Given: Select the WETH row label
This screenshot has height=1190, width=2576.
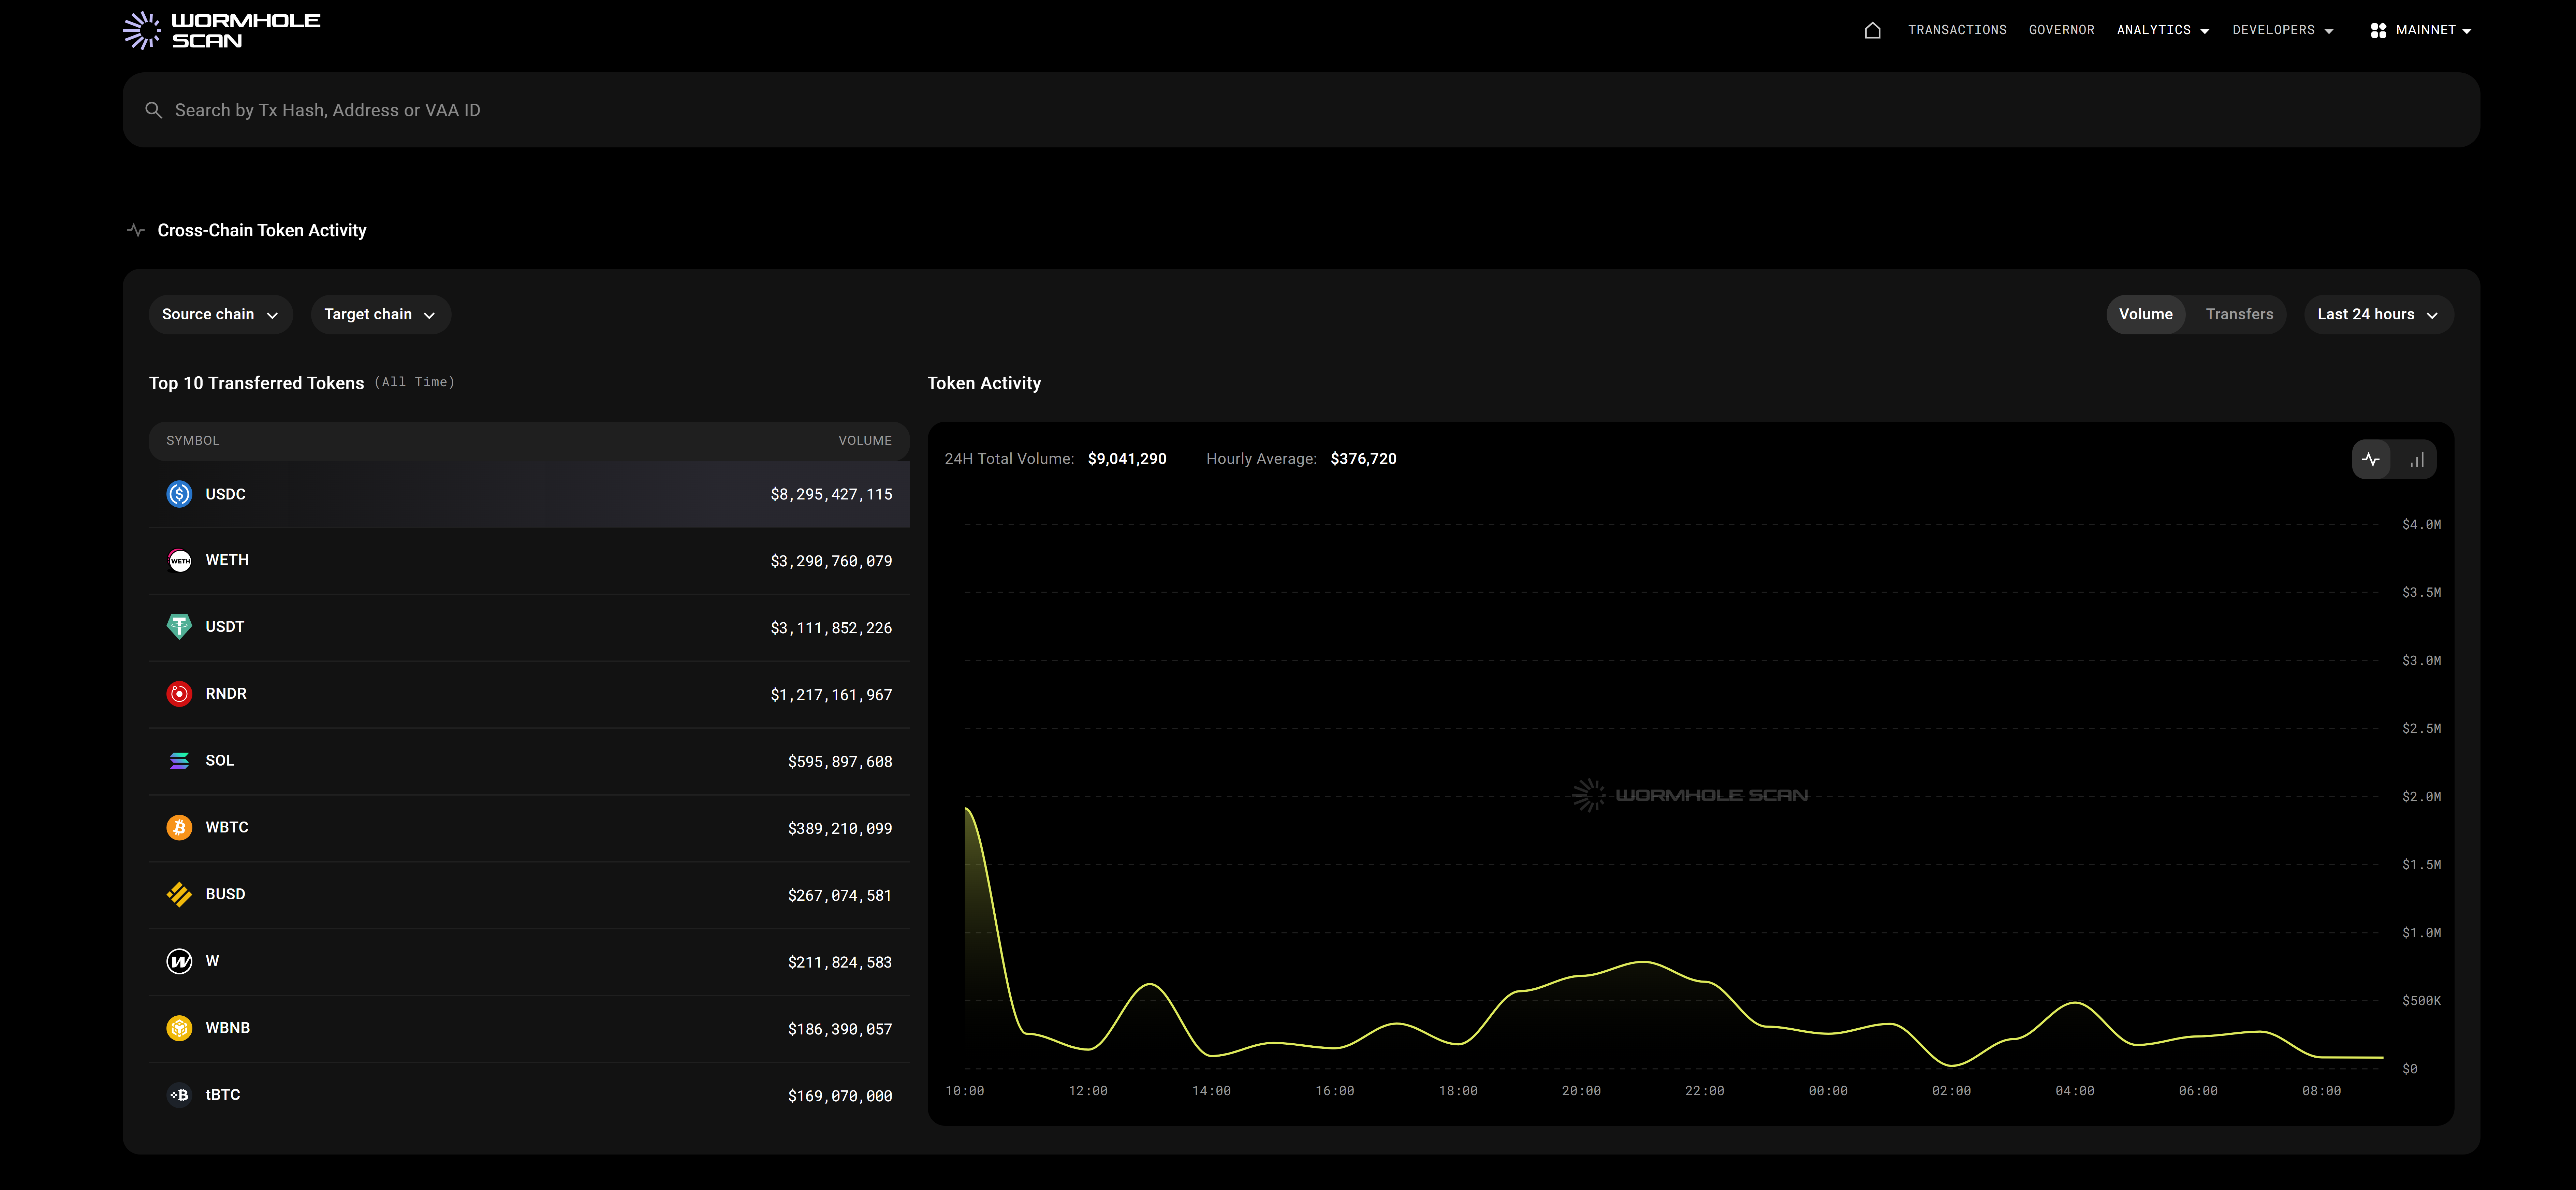Looking at the screenshot, I should (x=227, y=560).
